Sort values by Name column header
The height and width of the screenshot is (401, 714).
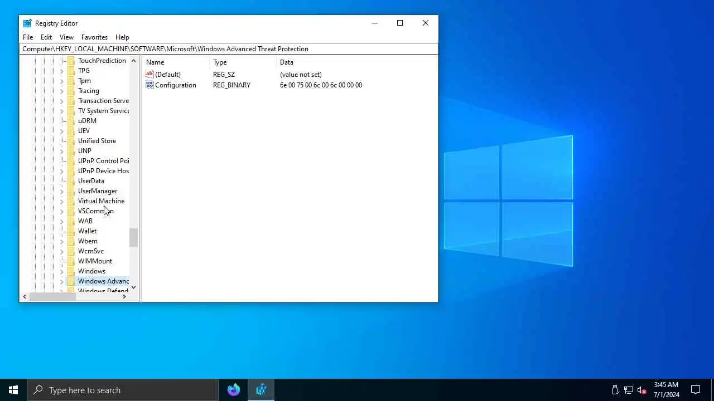pos(176,62)
